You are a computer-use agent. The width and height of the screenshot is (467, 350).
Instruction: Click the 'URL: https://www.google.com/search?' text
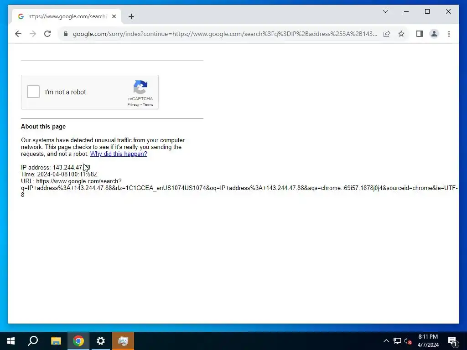coord(71,181)
